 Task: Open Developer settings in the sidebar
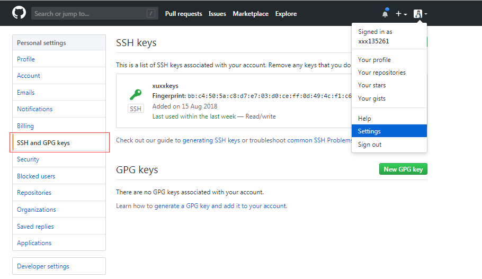[43, 266]
